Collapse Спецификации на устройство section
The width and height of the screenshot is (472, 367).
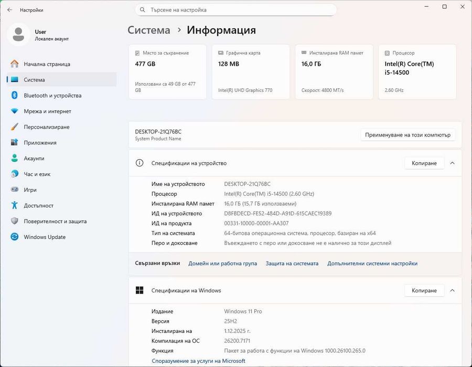pyautogui.click(x=452, y=163)
